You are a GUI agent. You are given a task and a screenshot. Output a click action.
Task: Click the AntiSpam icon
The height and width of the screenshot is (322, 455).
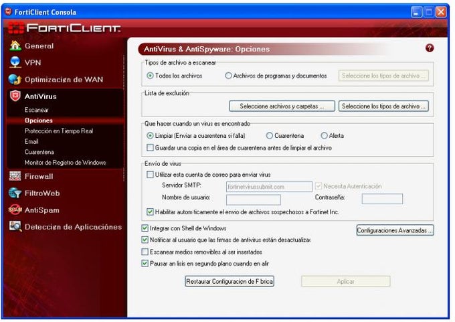(x=15, y=210)
